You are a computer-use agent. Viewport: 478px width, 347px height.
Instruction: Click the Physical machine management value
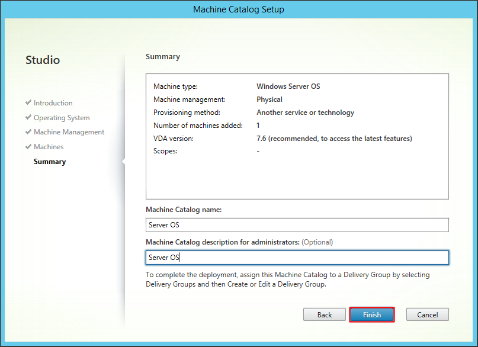pyautogui.click(x=270, y=99)
